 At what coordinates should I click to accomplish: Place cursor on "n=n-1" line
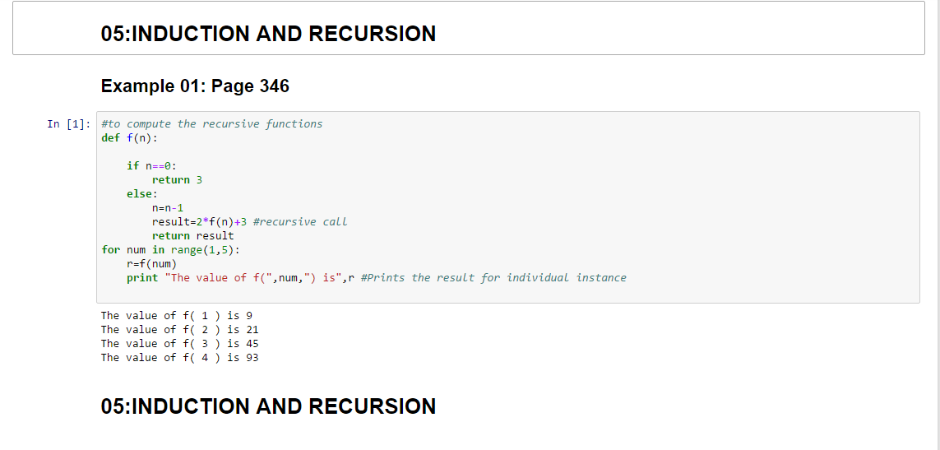pyautogui.click(x=167, y=208)
